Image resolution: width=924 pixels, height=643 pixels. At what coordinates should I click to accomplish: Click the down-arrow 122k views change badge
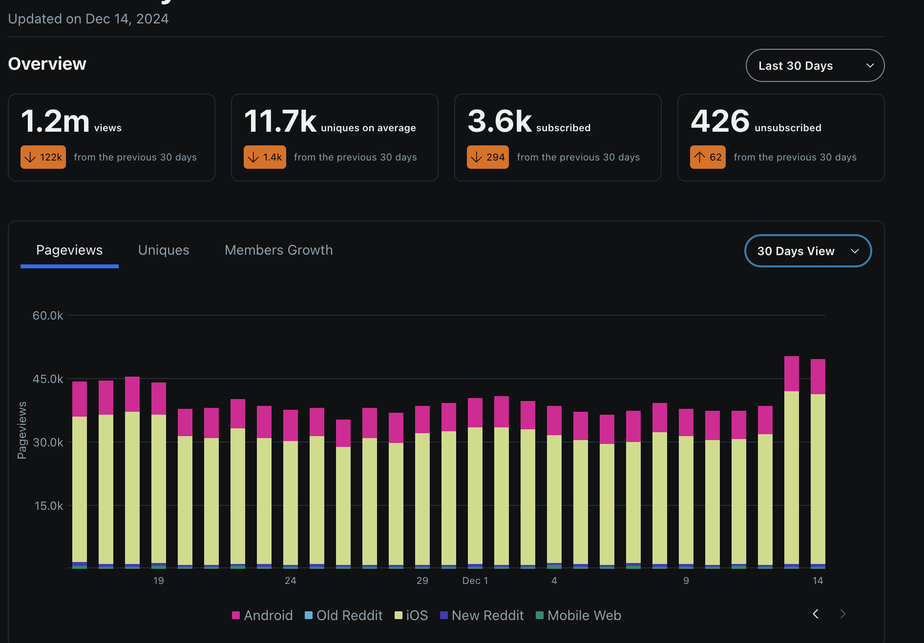click(x=43, y=157)
